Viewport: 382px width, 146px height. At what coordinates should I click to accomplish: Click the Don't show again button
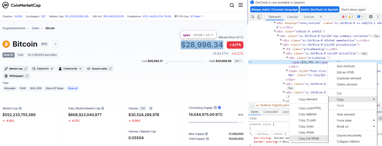353,10
